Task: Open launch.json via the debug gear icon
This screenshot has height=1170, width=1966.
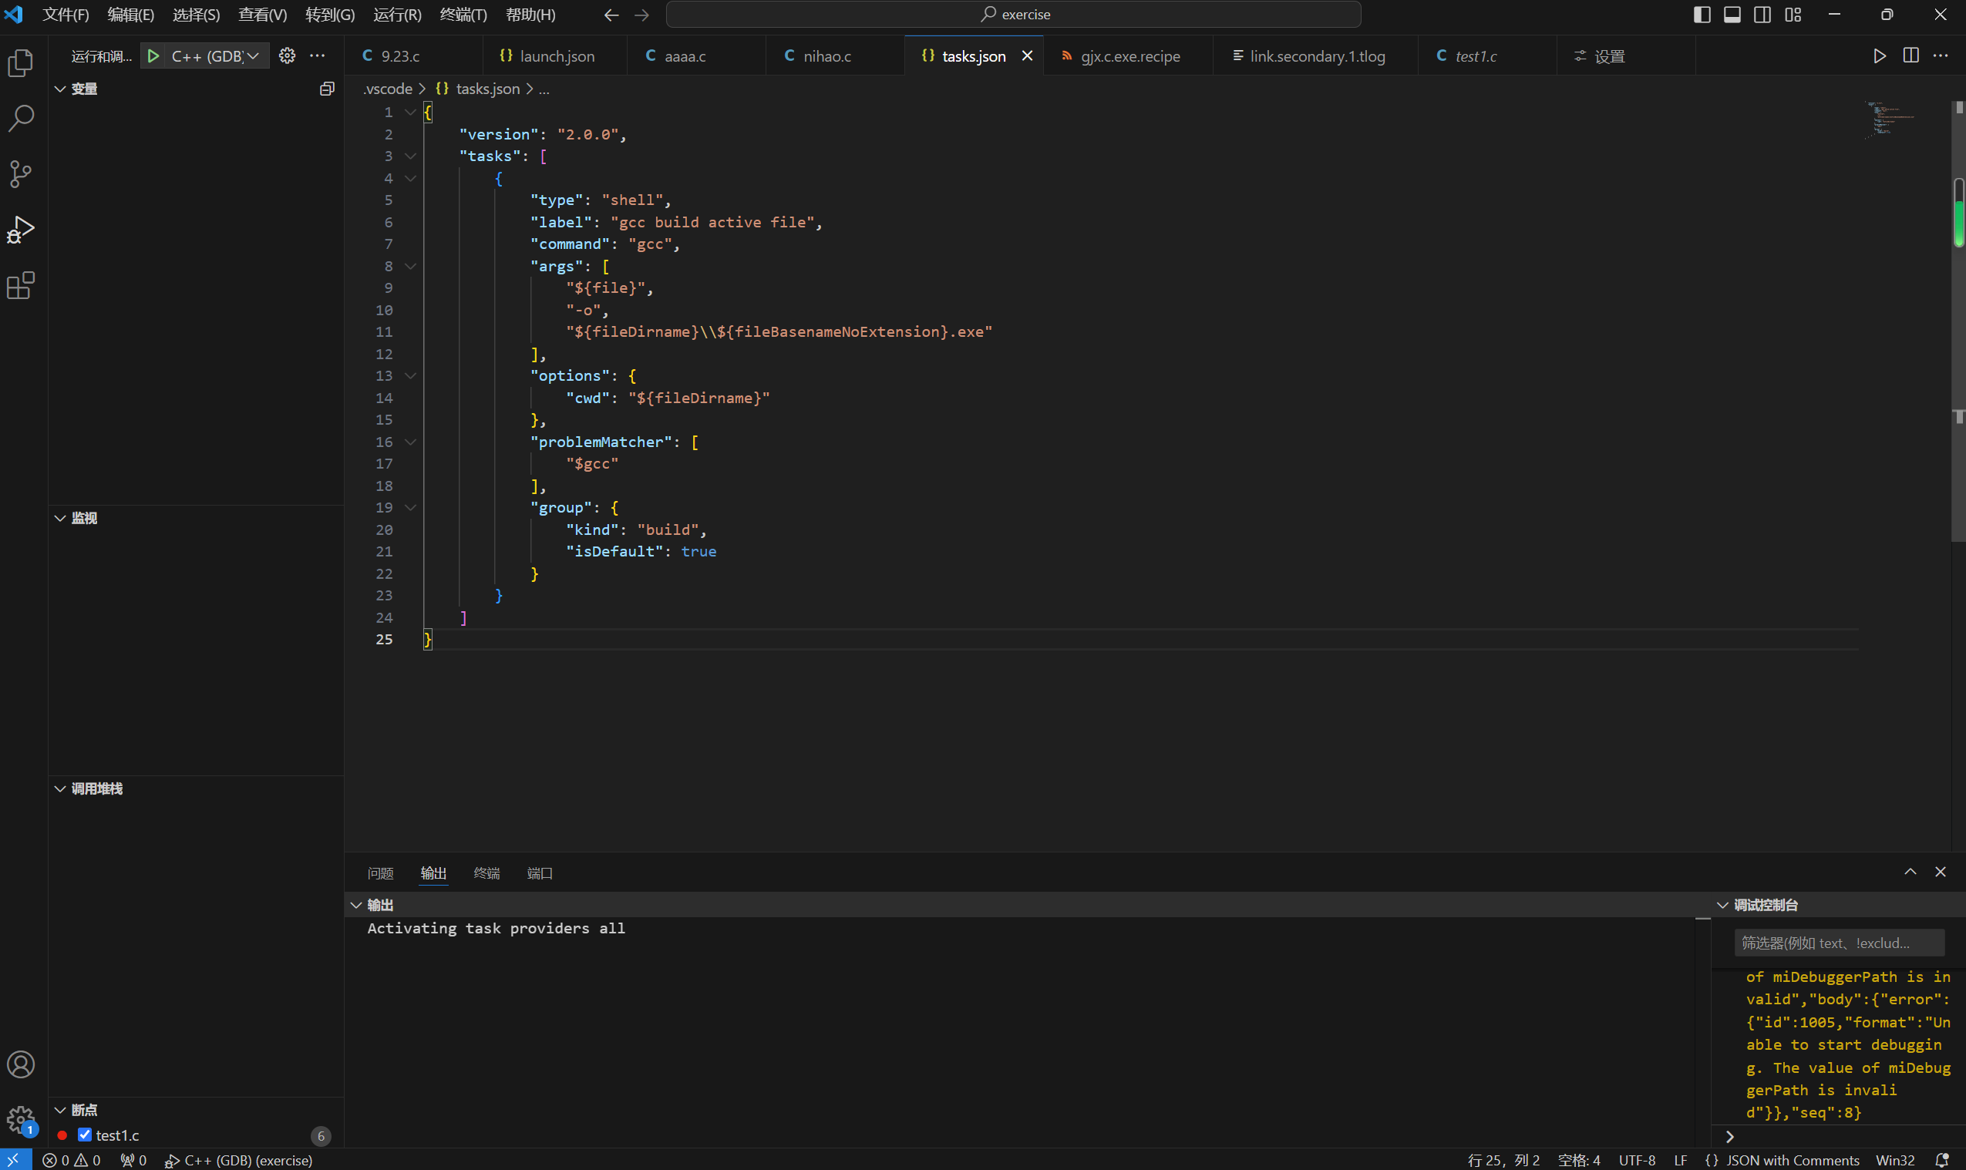Action: (287, 56)
